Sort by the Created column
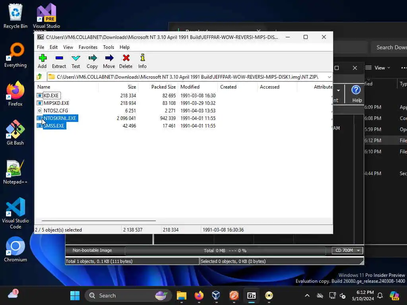 click(x=238, y=87)
